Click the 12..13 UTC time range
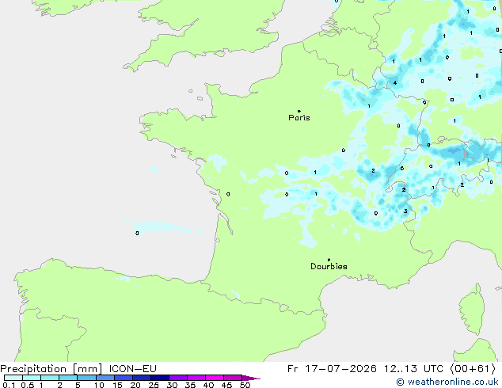Viewport: 502px width, 388px height. point(413,369)
